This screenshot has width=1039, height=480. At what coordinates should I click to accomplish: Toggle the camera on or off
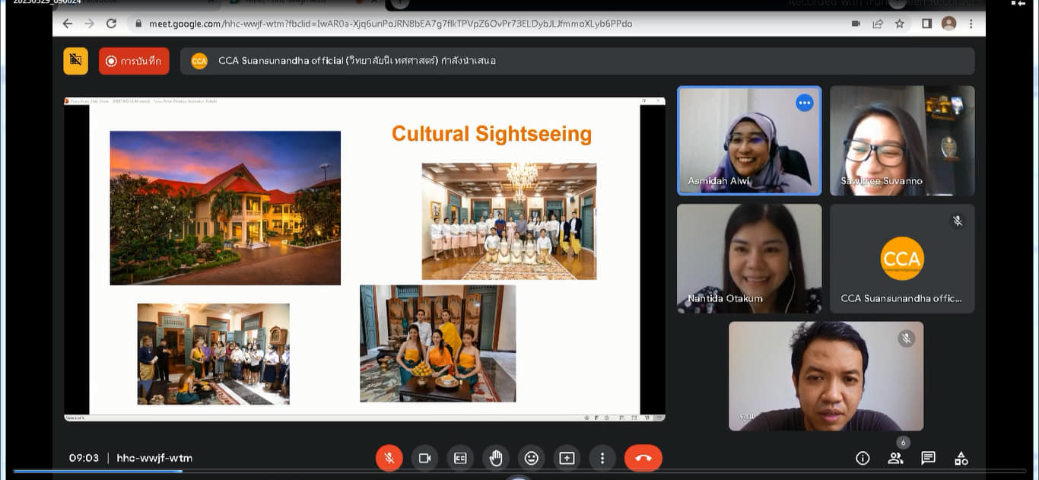[x=424, y=458]
